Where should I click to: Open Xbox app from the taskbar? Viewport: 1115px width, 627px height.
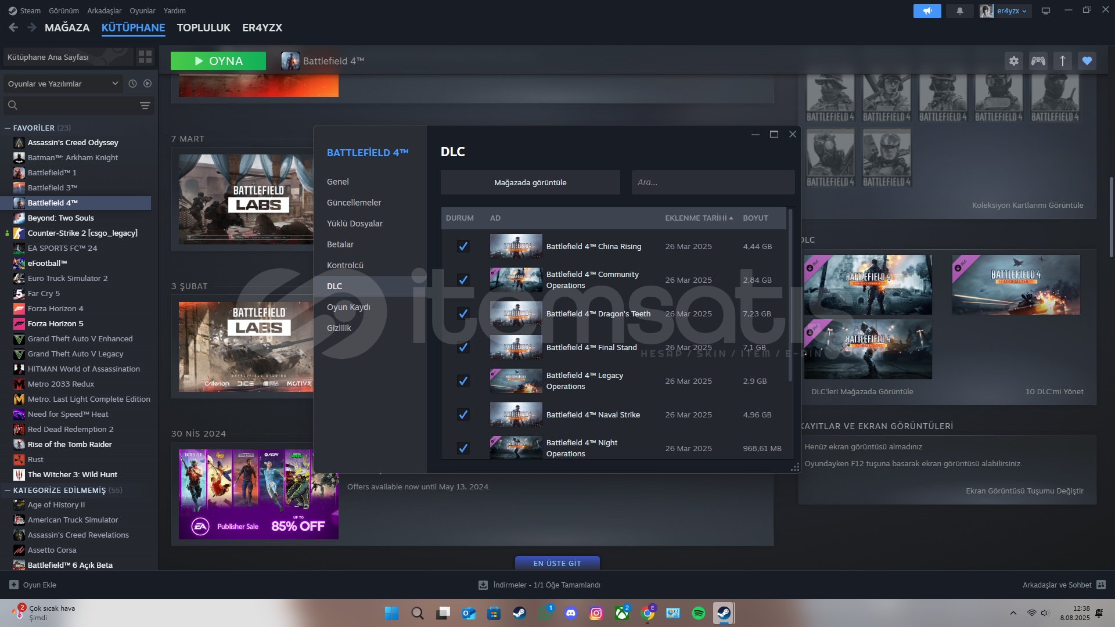click(622, 613)
